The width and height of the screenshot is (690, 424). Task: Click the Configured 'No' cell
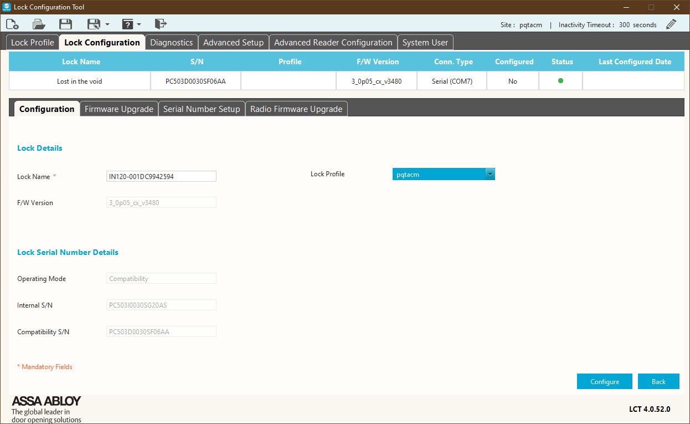[513, 81]
